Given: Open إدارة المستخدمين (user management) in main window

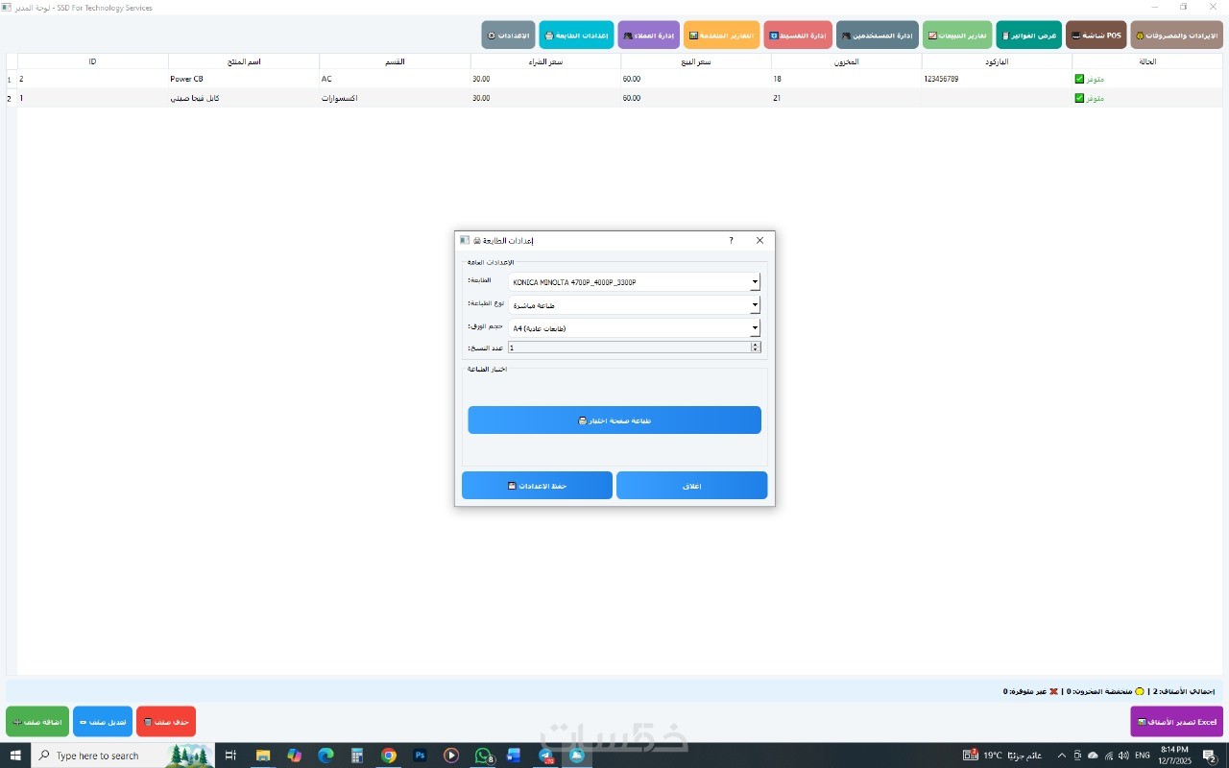Looking at the screenshot, I should 877,36.
